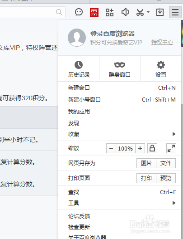The image size is (183, 239).
Task: Open the downloads toolbar icon
Action: point(160,12)
